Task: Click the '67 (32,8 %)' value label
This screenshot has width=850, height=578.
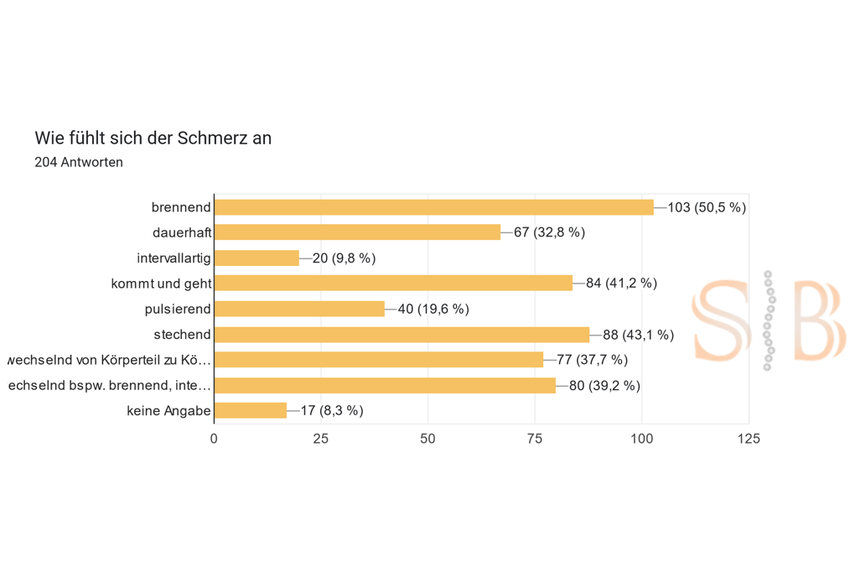Action: tap(549, 232)
